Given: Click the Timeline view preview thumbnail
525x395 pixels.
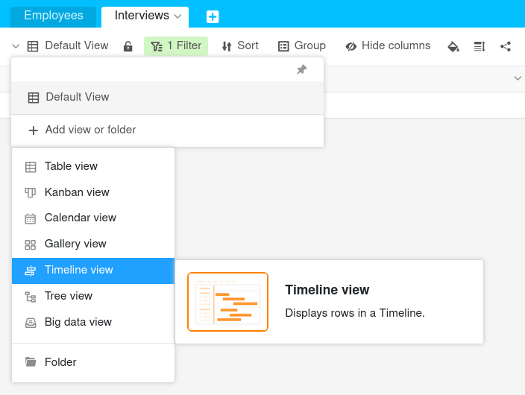Looking at the screenshot, I should point(227,302).
